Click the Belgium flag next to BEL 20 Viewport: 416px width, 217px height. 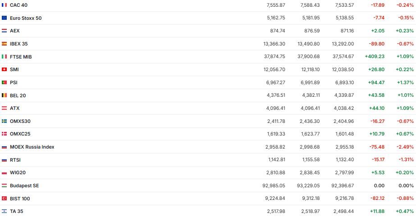pos(4,95)
